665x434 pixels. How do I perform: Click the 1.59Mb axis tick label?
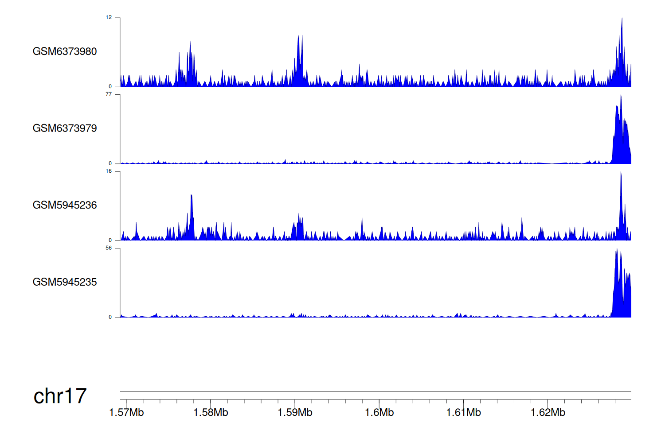coord(295,412)
